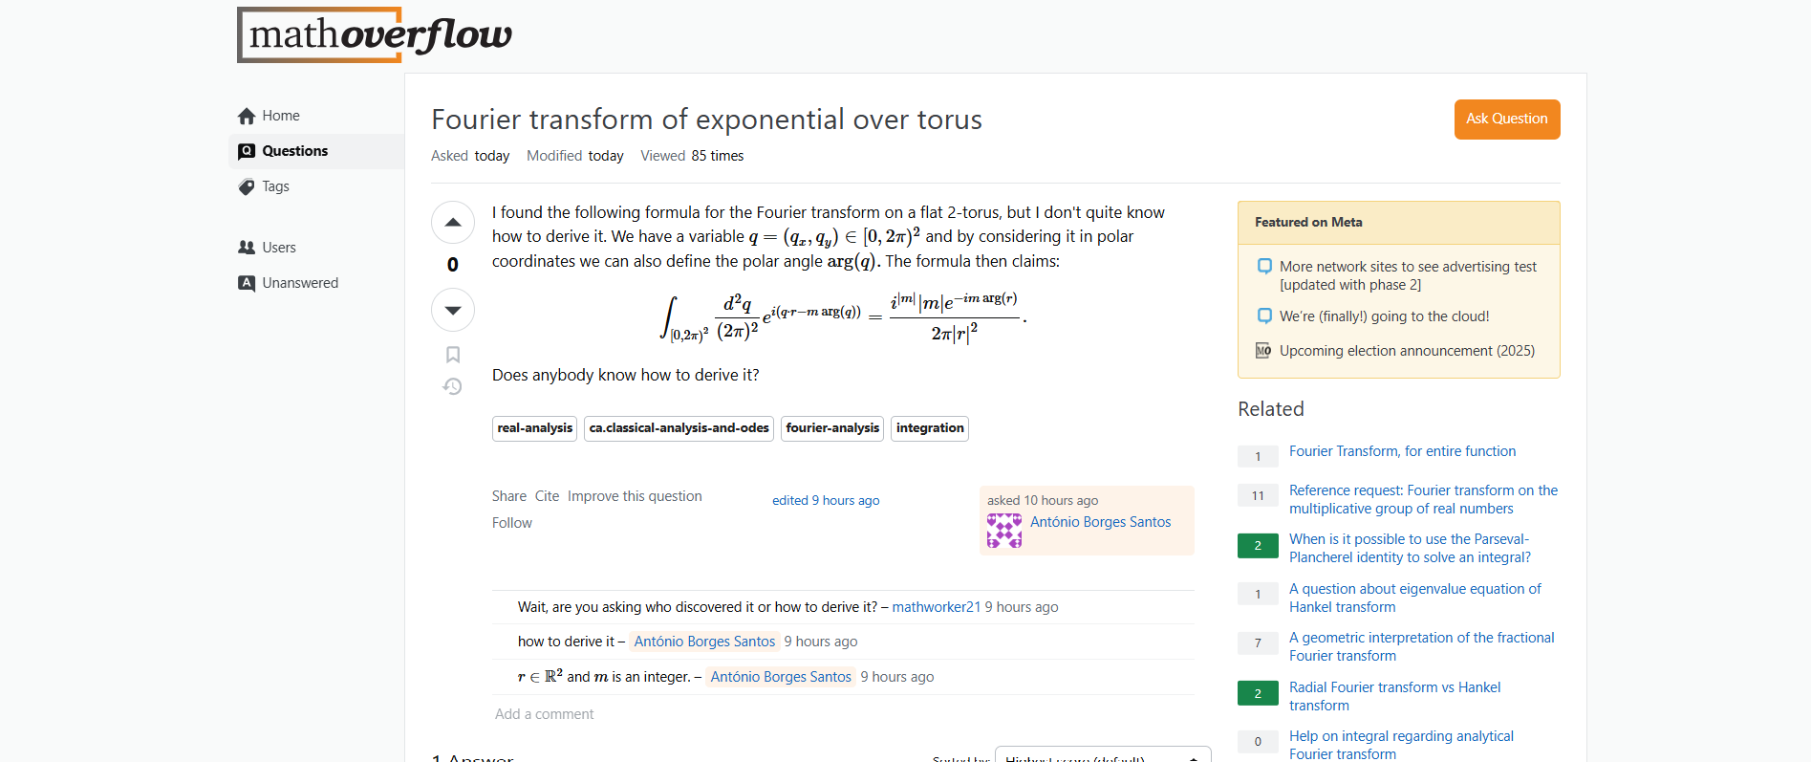Show question activity history

(453, 386)
